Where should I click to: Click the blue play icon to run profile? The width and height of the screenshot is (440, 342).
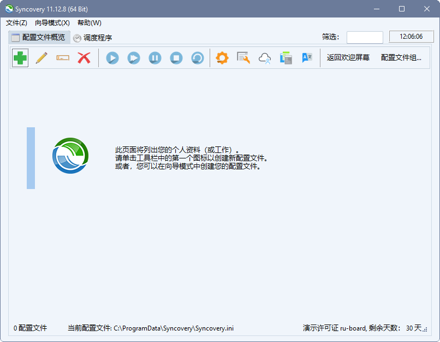click(112, 57)
